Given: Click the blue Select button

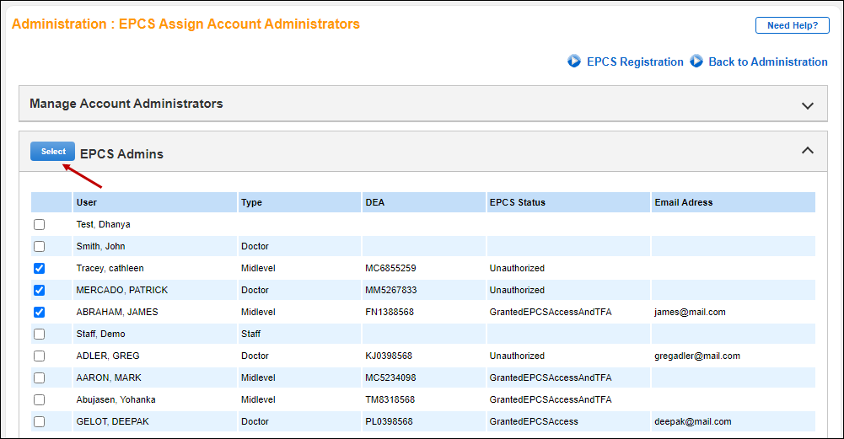Looking at the screenshot, I should click(53, 151).
